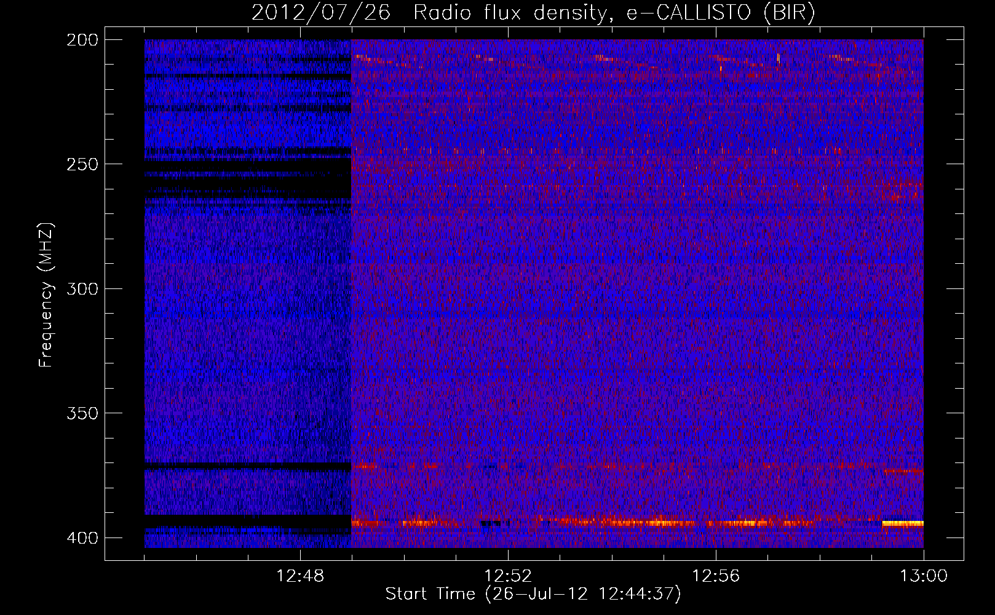The width and height of the screenshot is (995, 615).
Task: Click the "Start Time (26-Jul-12 12:44:37)" label
Action: (x=533, y=594)
